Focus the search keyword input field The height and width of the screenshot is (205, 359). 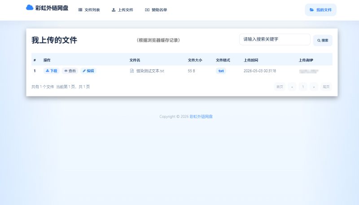275,39
